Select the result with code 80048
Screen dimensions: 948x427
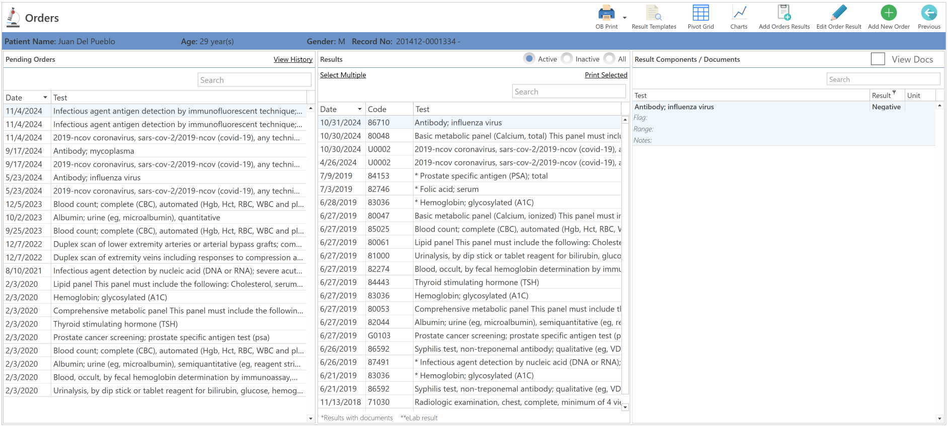click(x=470, y=136)
